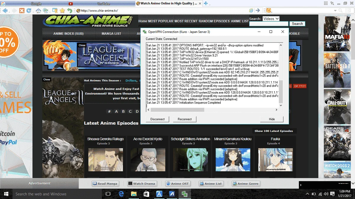
Task: Open a new tab with the blue plus icon
Action: [x=206, y=4]
